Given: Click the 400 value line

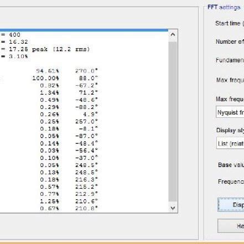Looking at the screenshot, I should tap(14, 35).
